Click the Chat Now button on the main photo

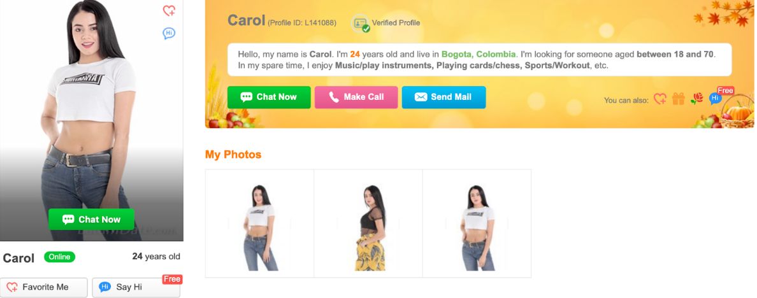point(91,220)
